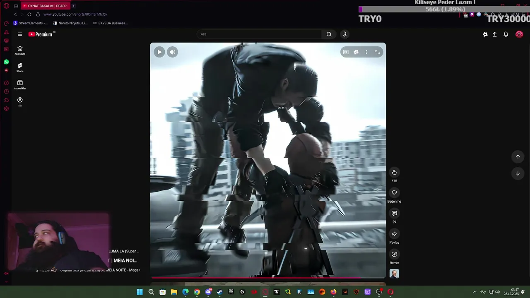The image size is (530, 298).
Task: Open Epic Games launcher from the taskbar
Action: pos(231,292)
